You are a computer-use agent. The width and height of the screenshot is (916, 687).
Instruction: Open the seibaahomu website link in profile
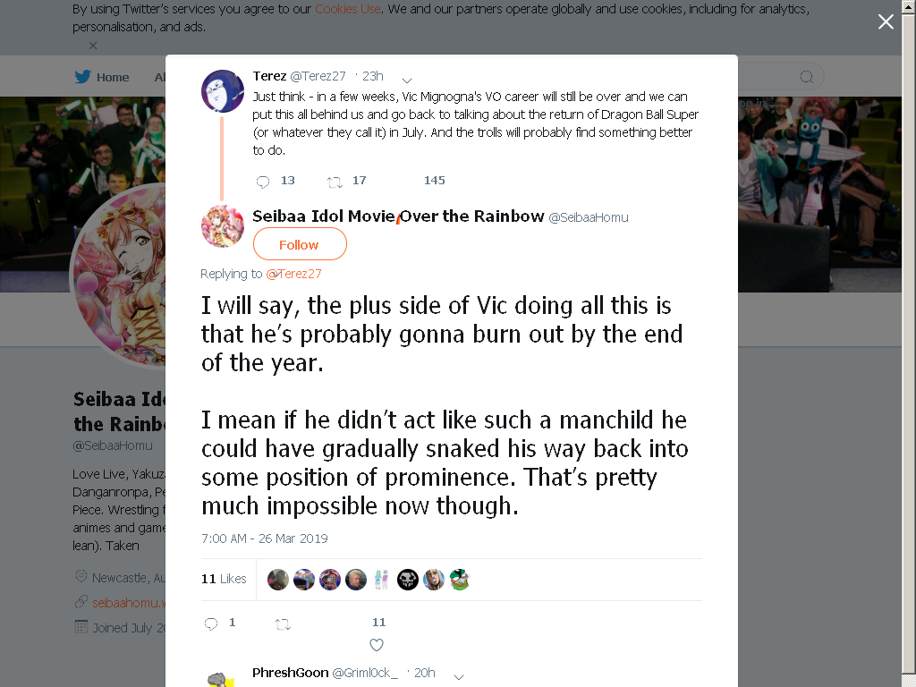pos(129,602)
